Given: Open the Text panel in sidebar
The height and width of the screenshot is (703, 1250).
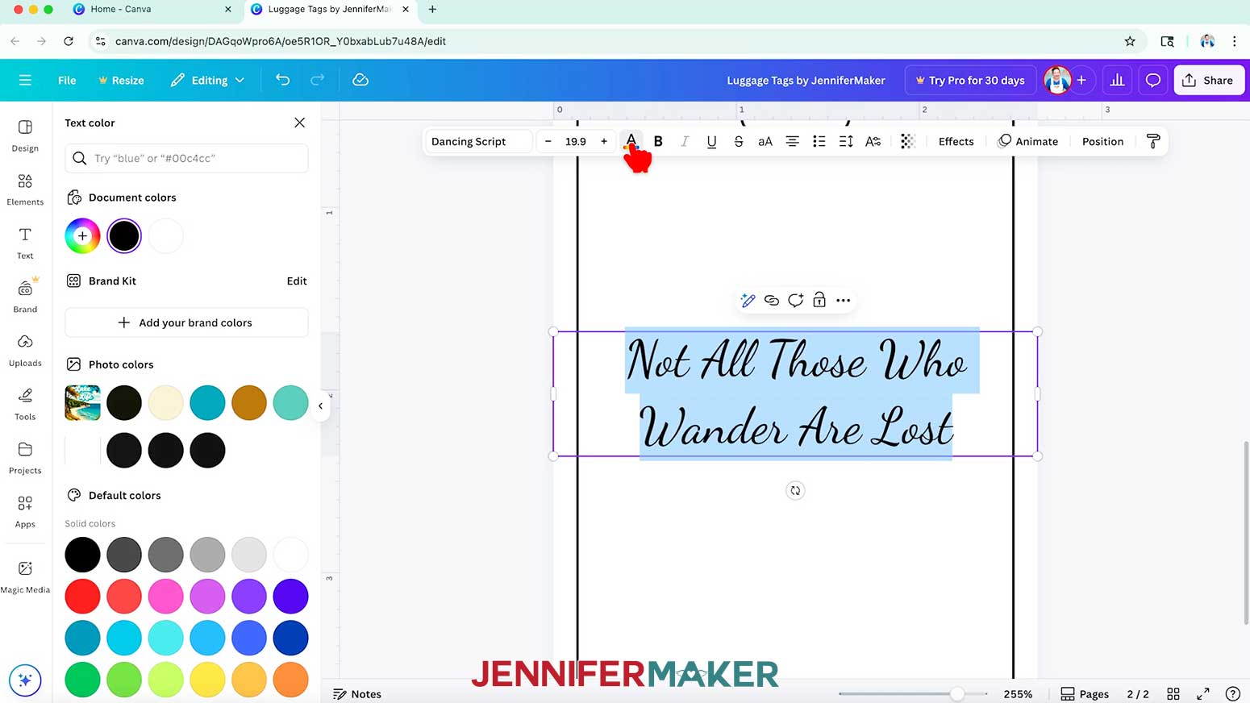Looking at the screenshot, I should point(25,243).
